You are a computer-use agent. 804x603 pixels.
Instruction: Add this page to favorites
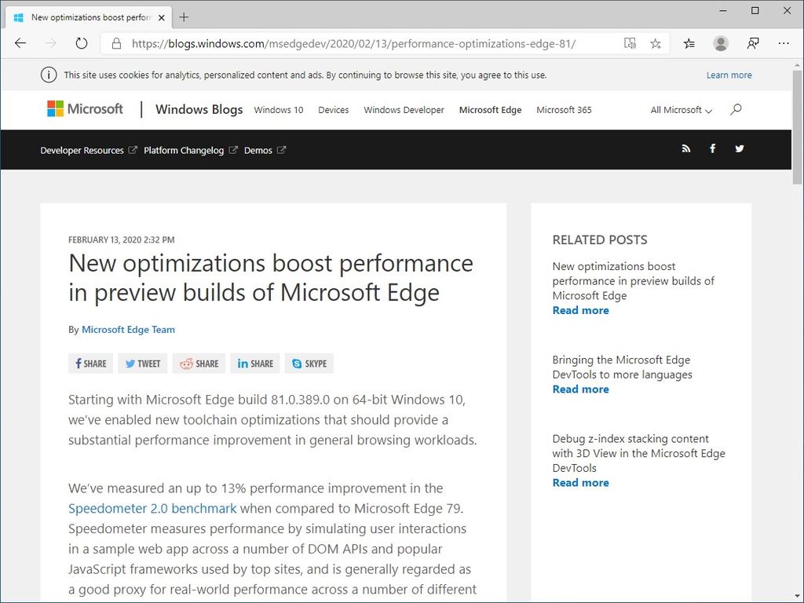pos(656,43)
